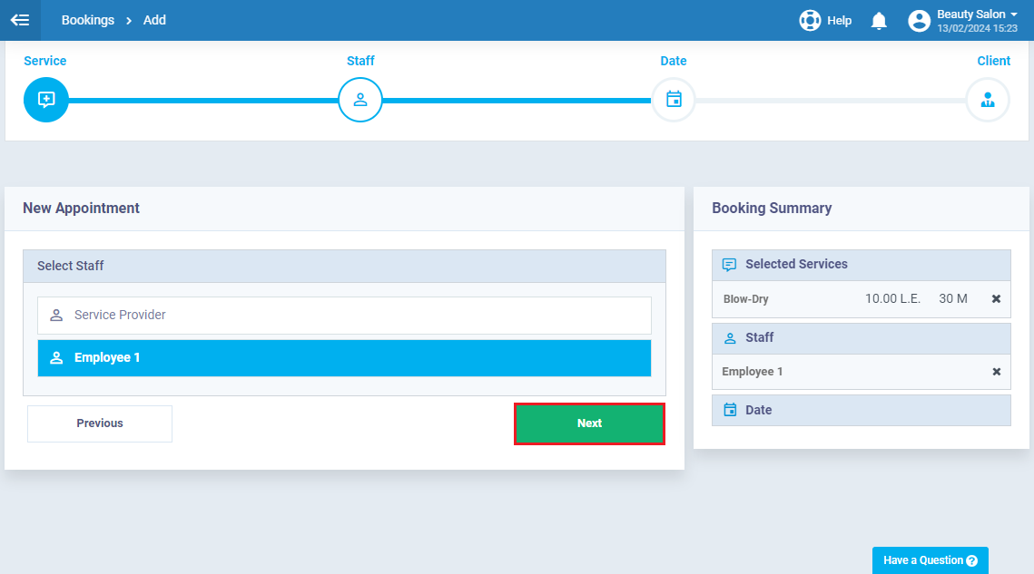This screenshot has height=574, width=1034.
Task: Click the back arrow menu icon
Action: (x=20, y=20)
